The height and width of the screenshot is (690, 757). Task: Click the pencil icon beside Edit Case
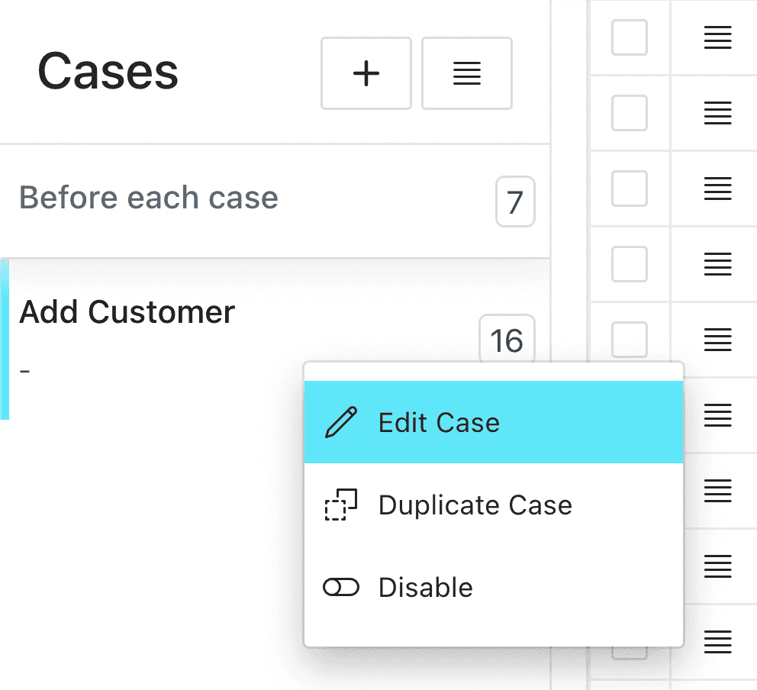click(341, 423)
